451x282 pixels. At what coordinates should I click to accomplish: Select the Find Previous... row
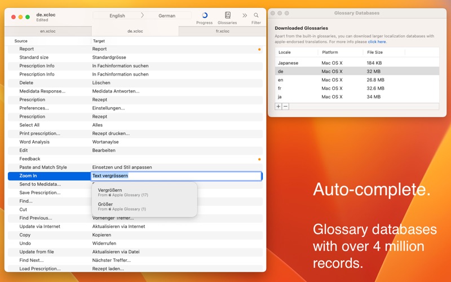(x=135, y=218)
